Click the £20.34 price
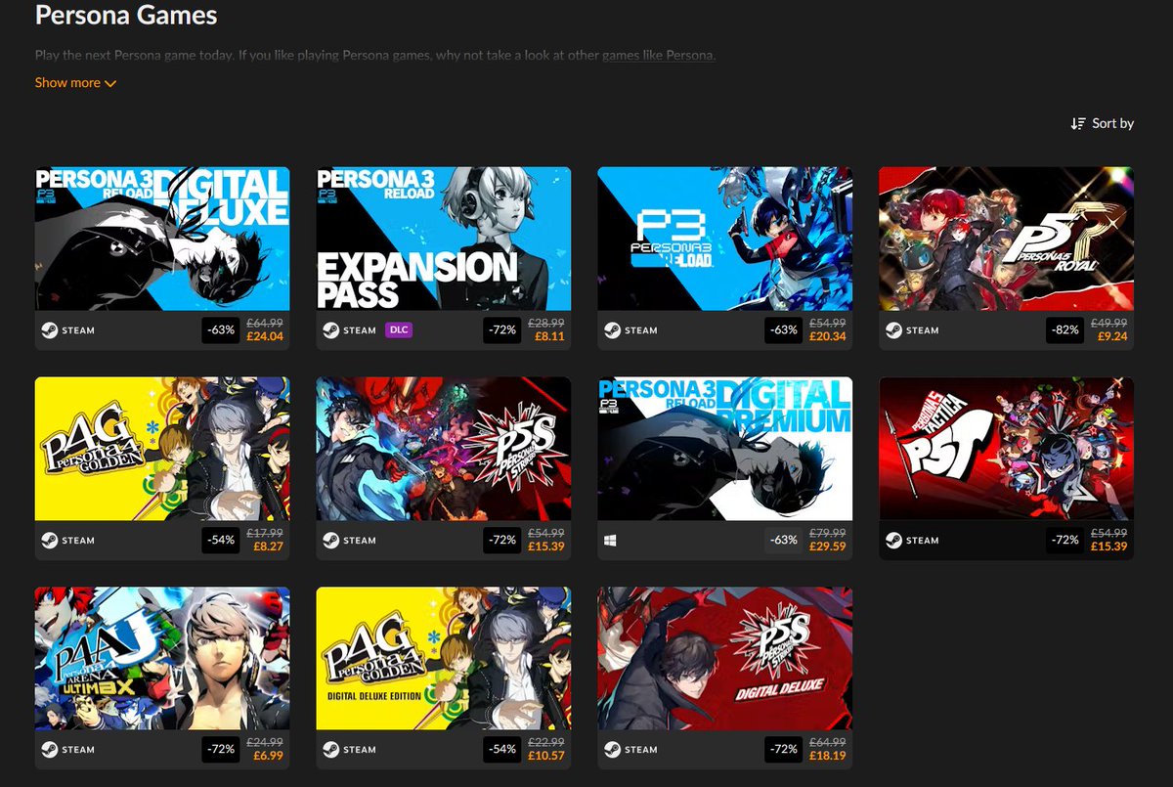Image resolution: width=1173 pixels, height=787 pixels. pos(827,337)
